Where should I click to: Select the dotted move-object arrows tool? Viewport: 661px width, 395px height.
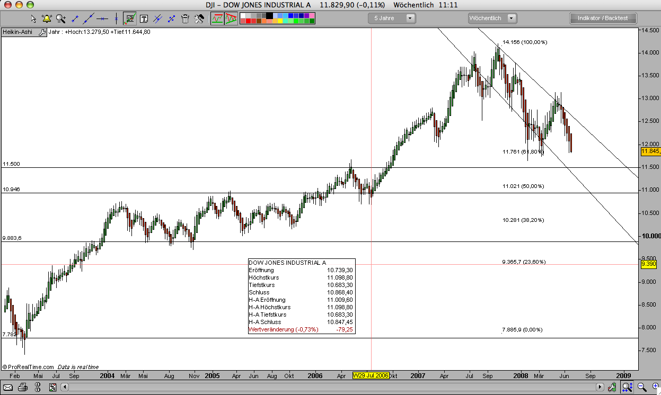171,19
